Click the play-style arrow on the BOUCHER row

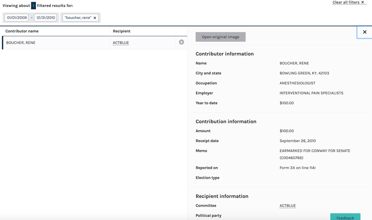pyautogui.click(x=181, y=42)
